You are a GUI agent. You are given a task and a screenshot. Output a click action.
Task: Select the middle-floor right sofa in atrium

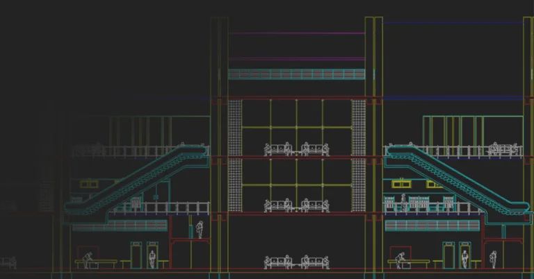coord(314,206)
